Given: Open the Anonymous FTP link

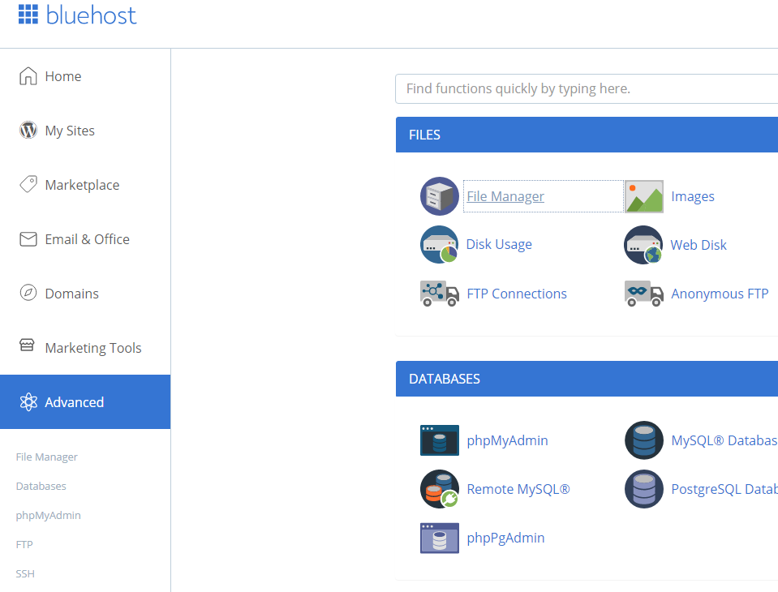Looking at the screenshot, I should coord(720,294).
